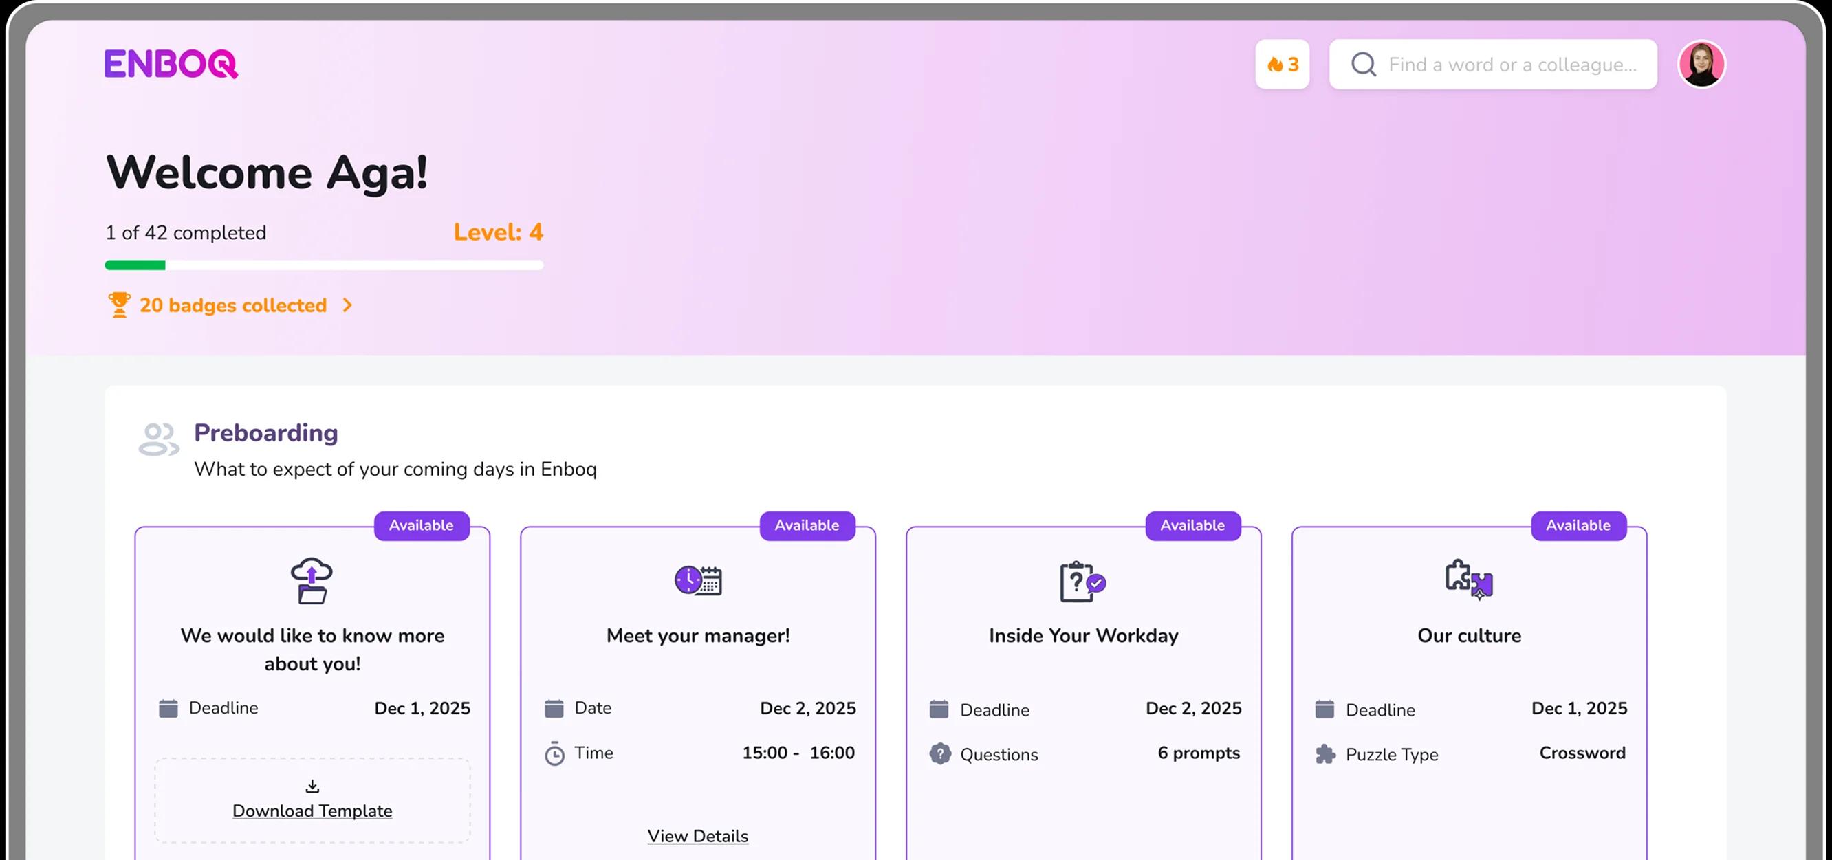This screenshot has width=1832, height=860.
Task: Select the clock-calendar icon on Meet your manager card
Action: tap(698, 580)
